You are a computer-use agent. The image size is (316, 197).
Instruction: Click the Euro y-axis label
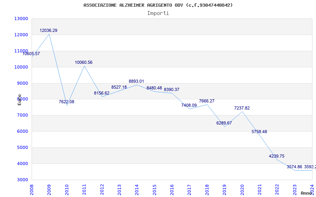pyautogui.click(x=19, y=100)
